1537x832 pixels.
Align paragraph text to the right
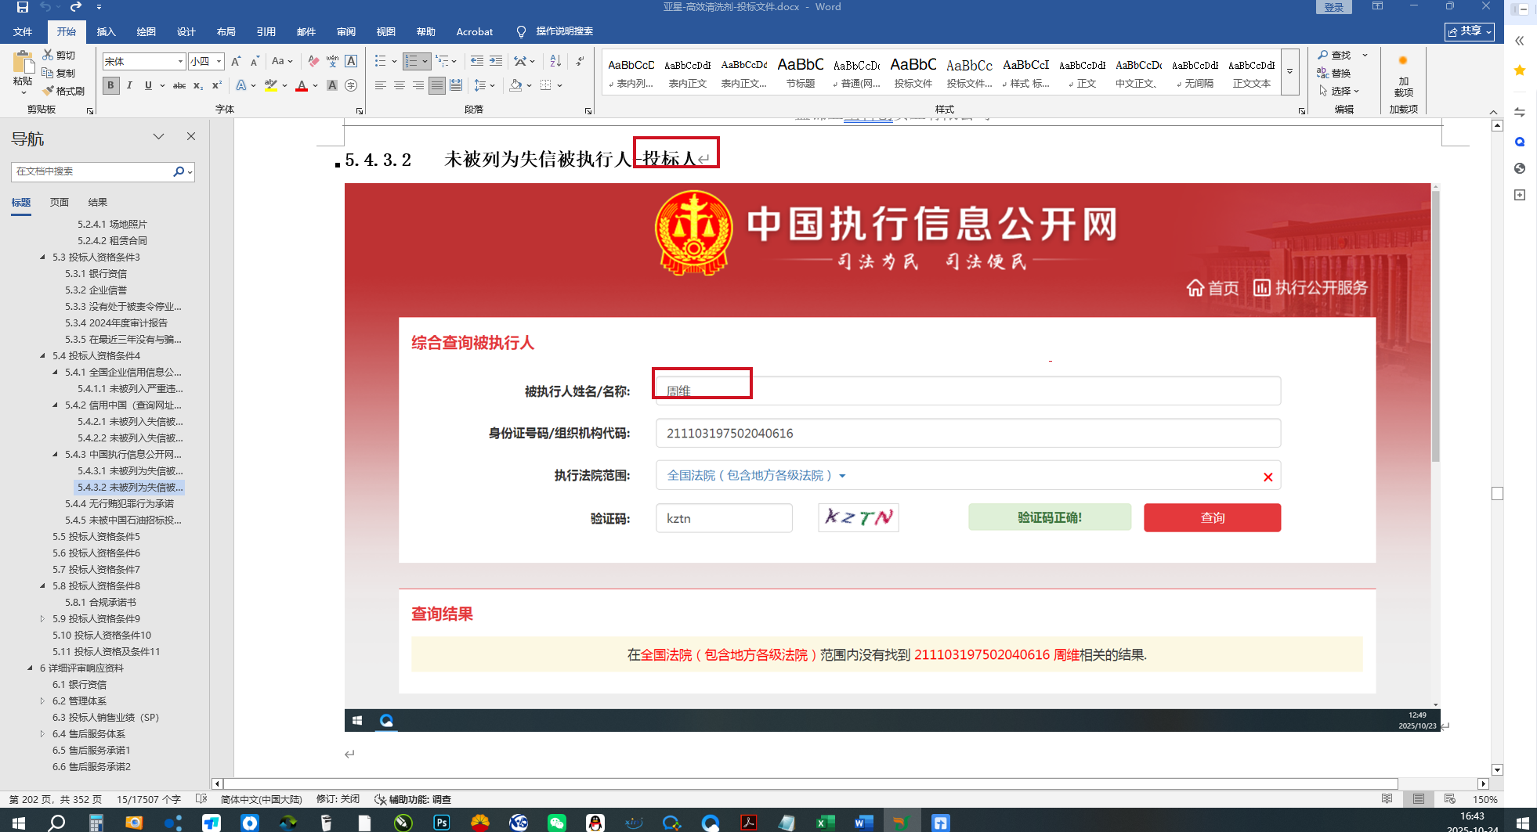(x=418, y=85)
